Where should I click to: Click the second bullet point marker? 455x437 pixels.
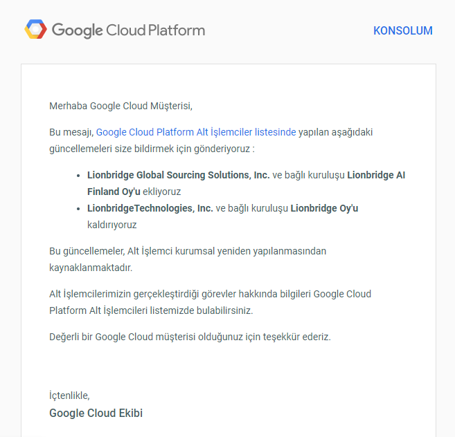78,209
